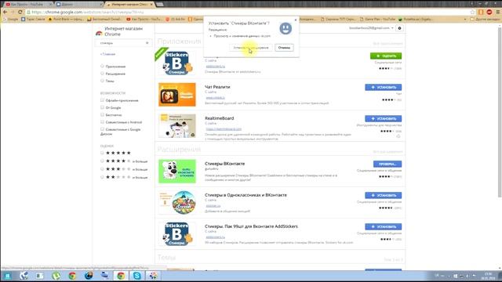Image resolution: width=502 pixels, height=282 pixels.
Task: Check the От Google checkbox
Action: [102, 107]
